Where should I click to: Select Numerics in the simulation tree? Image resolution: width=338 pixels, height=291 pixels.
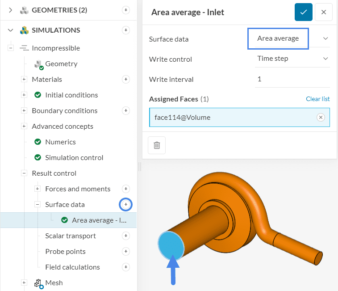click(60, 142)
